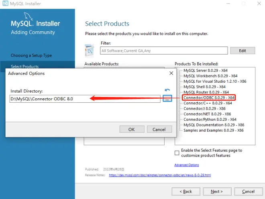Select Connector/J 8.0.29 - X86
The image size is (265, 199).
tap(204, 108)
